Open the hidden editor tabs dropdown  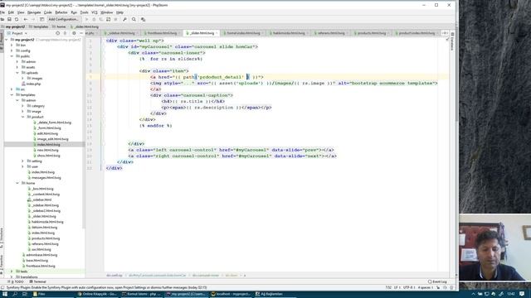tap(445, 33)
